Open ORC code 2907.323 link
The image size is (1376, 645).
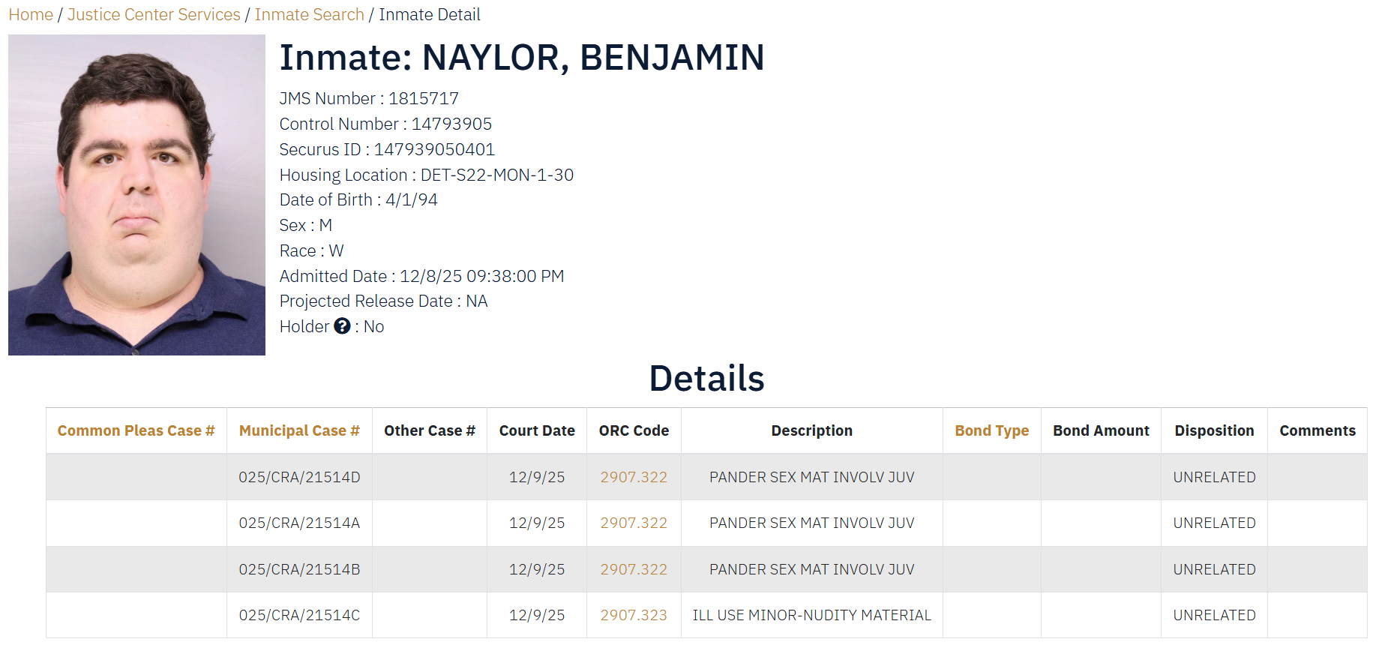click(x=634, y=615)
